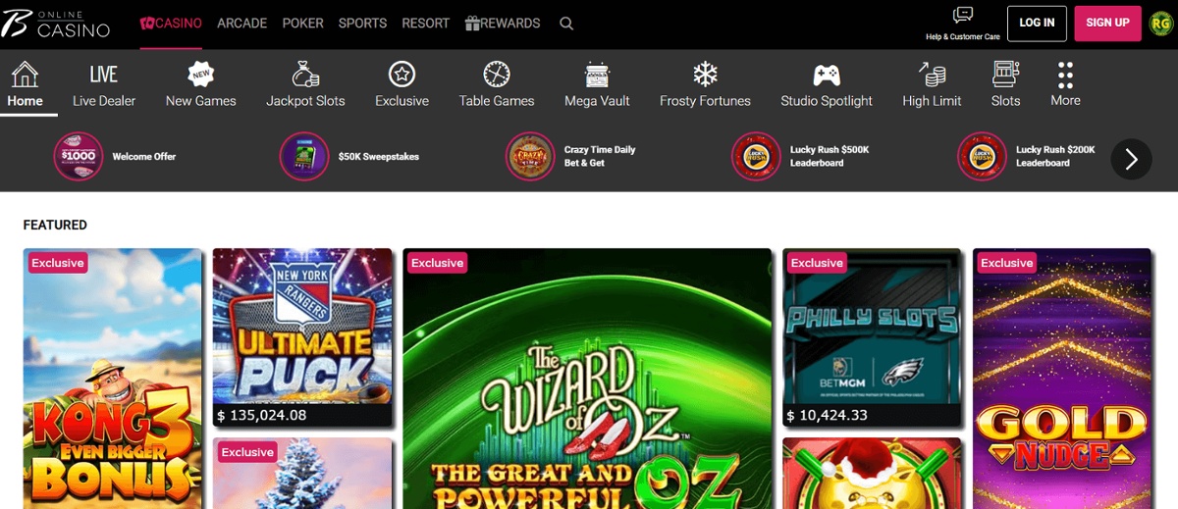
Task: Click the LOG IN button
Action: (x=1037, y=24)
